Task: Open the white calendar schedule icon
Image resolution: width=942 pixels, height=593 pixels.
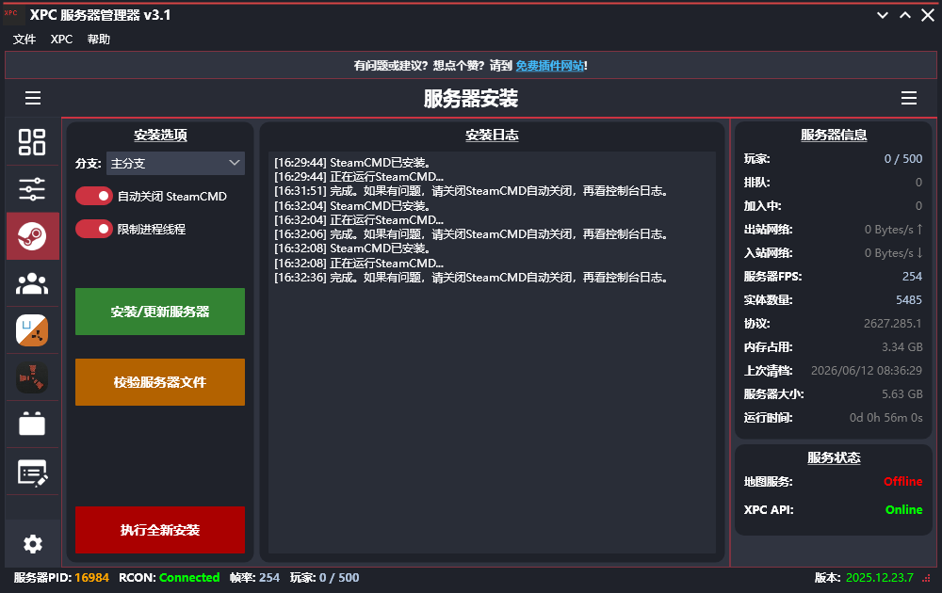Action: click(x=32, y=424)
